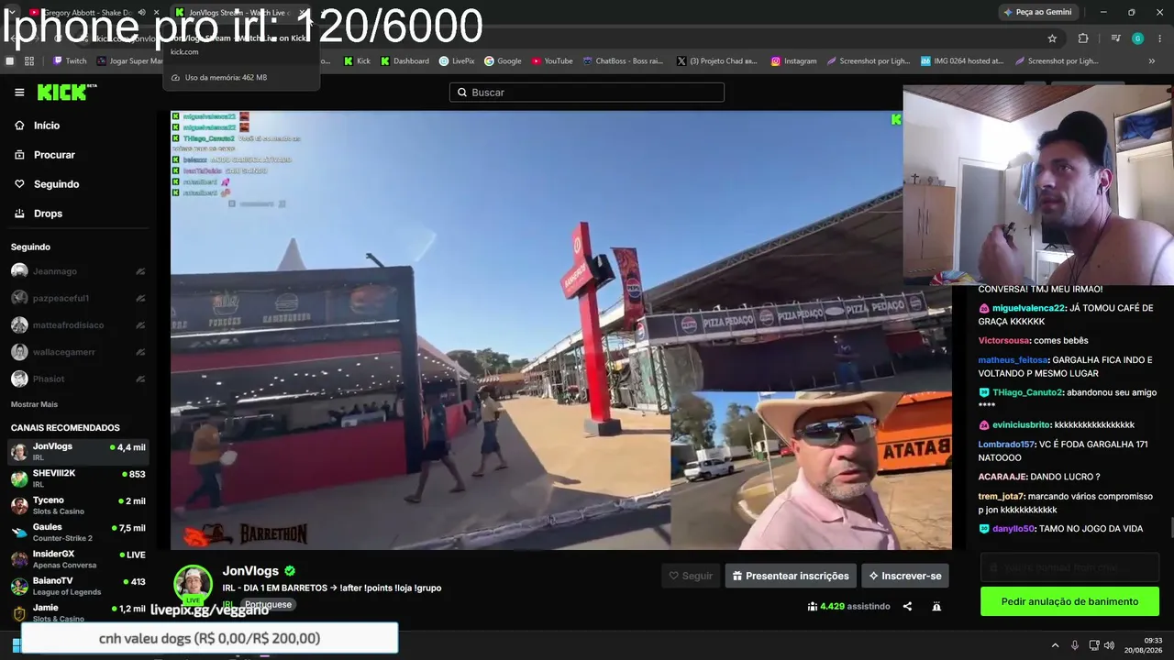
Task: Open followed channel Jeanmago
Action: [78, 271]
